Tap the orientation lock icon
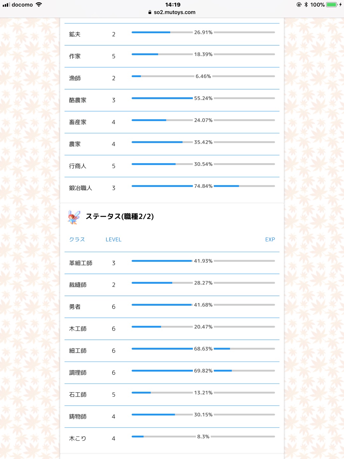Screen dimensions: 344x459 coord(299,4)
